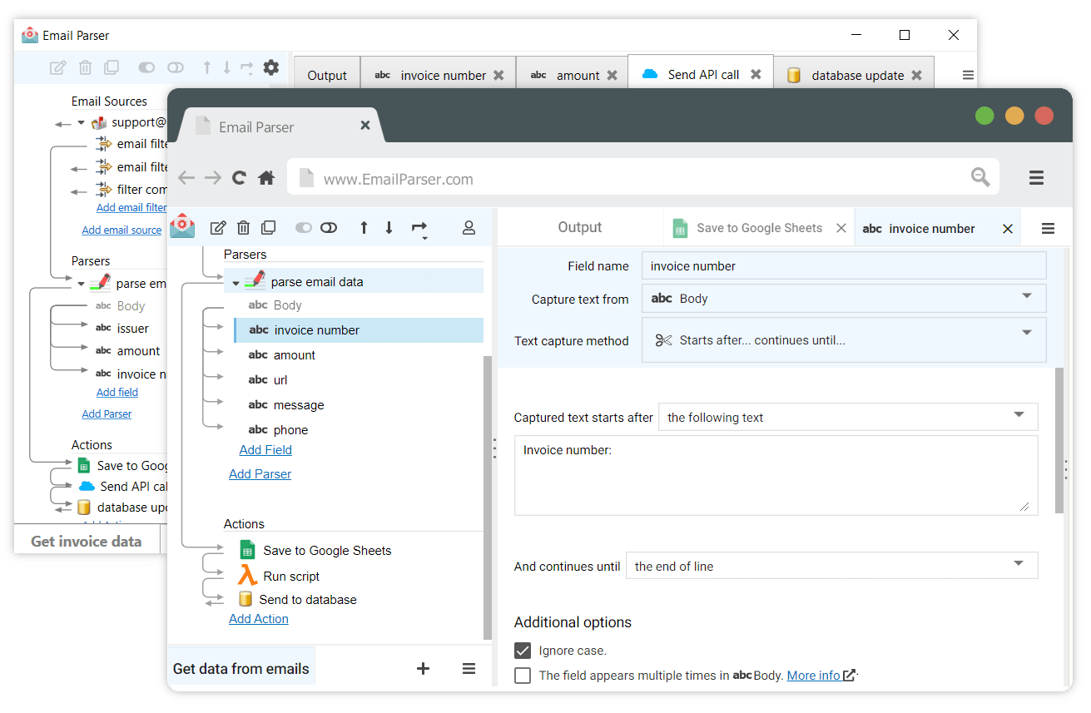1091x713 pixels.
Task: Toggle the enable switch in front window toolbar
Action: 304,228
